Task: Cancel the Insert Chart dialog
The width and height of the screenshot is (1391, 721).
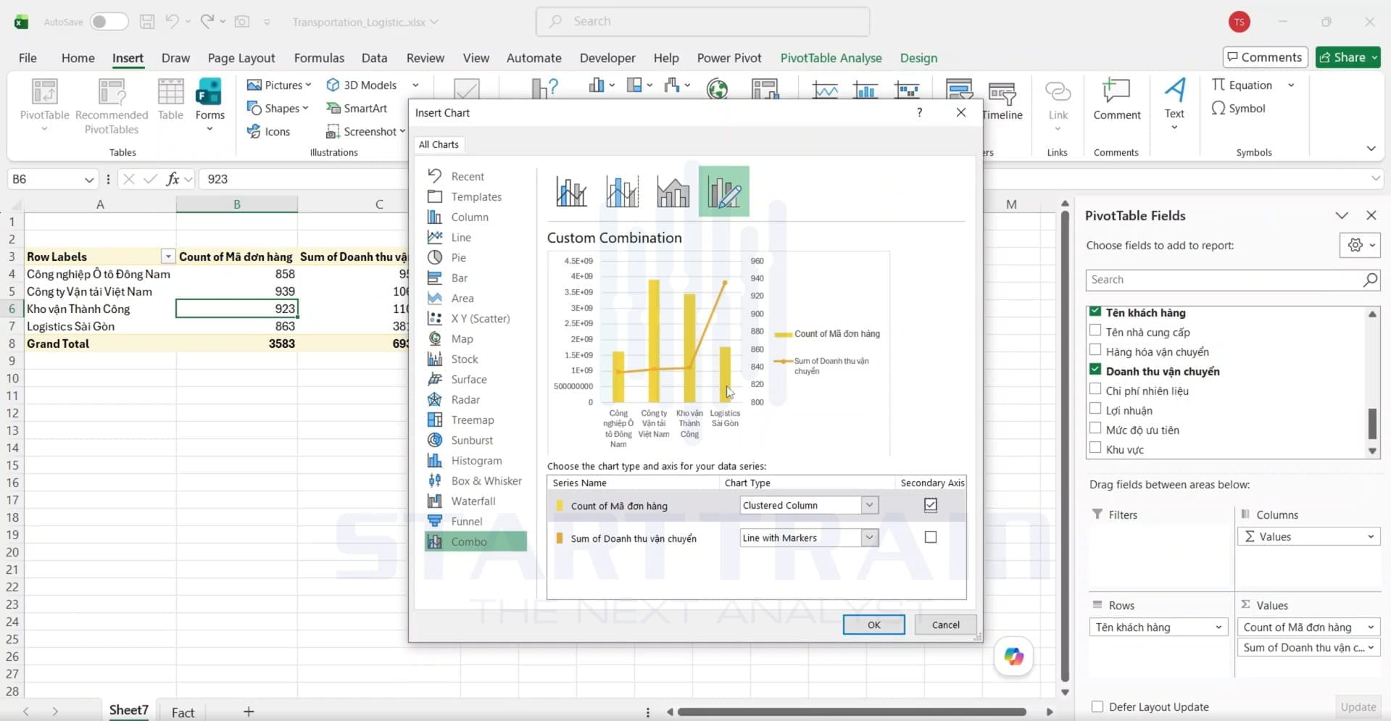Action: [945, 625]
